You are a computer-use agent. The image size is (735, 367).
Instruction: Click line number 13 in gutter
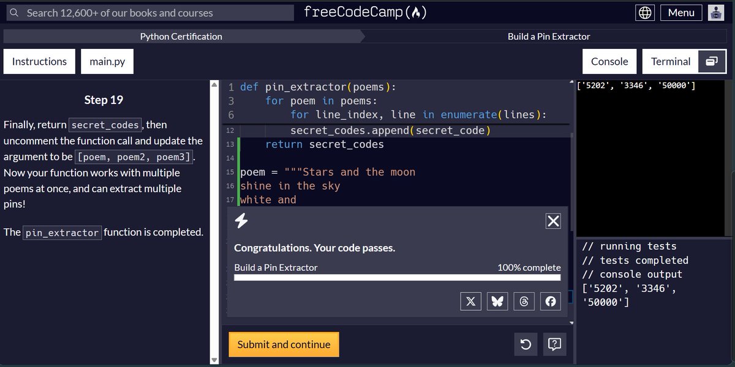(230, 144)
